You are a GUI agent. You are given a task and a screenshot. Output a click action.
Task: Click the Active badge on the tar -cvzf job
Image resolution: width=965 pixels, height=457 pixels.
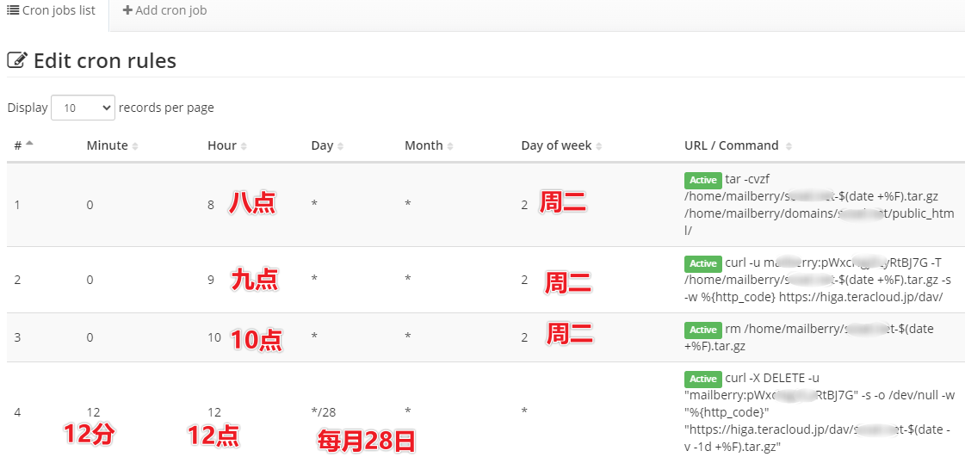(x=702, y=180)
